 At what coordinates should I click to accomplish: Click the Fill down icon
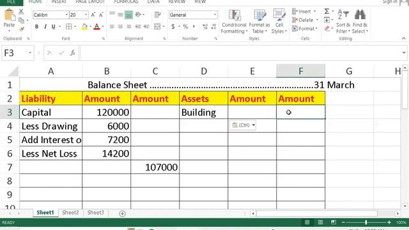pos(327,20)
